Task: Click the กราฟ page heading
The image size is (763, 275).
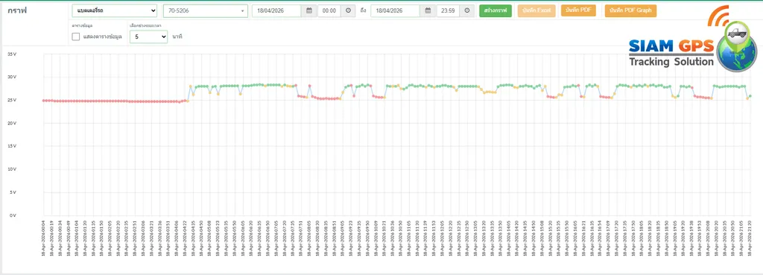Action: 17,10
